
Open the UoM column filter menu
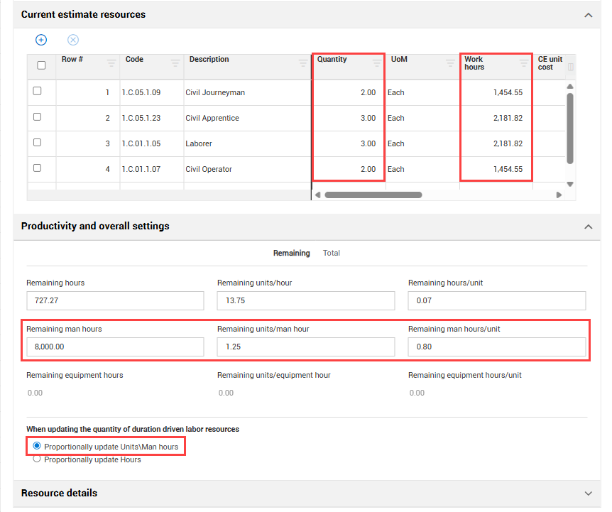[450, 64]
